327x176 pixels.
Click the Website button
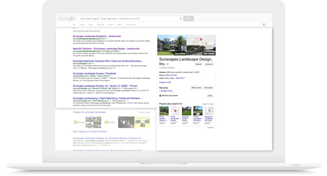point(199,64)
